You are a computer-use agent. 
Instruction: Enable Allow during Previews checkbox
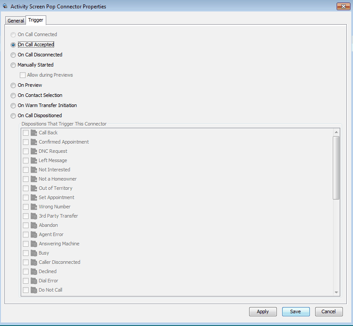(x=22, y=75)
